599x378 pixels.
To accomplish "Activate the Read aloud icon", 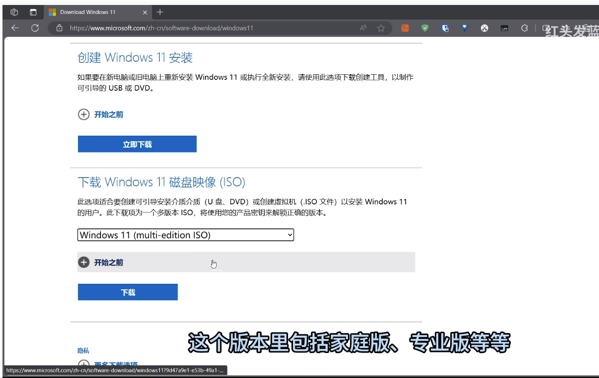I will [363, 28].
